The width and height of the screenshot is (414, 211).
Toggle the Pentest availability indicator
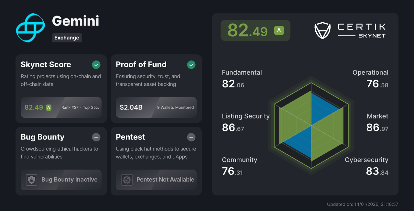coord(191,137)
